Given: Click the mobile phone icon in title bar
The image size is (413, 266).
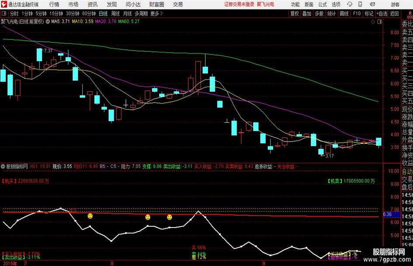Looking at the screenshot, I should (x=360, y=4).
